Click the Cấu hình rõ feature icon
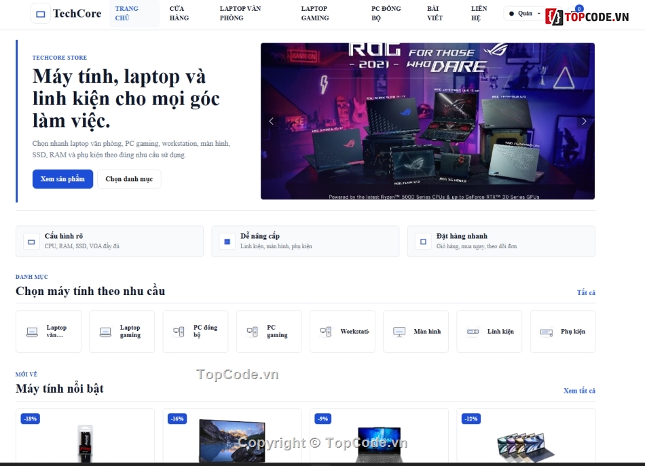Screen dimensions: 645x466 pyautogui.click(x=31, y=241)
